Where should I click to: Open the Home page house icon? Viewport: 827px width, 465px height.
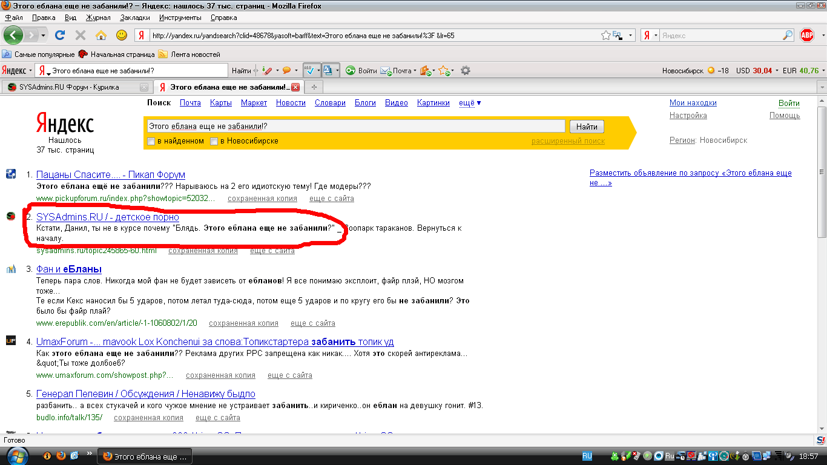click(100, 35)
